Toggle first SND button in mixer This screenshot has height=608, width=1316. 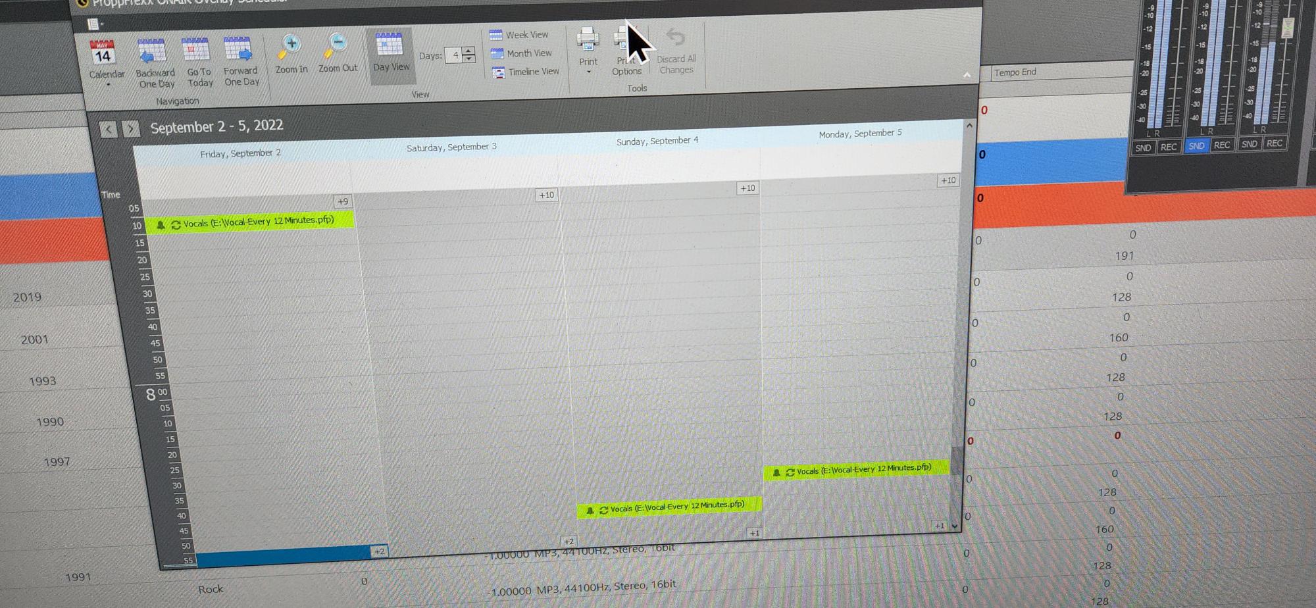pos(1143,147)
